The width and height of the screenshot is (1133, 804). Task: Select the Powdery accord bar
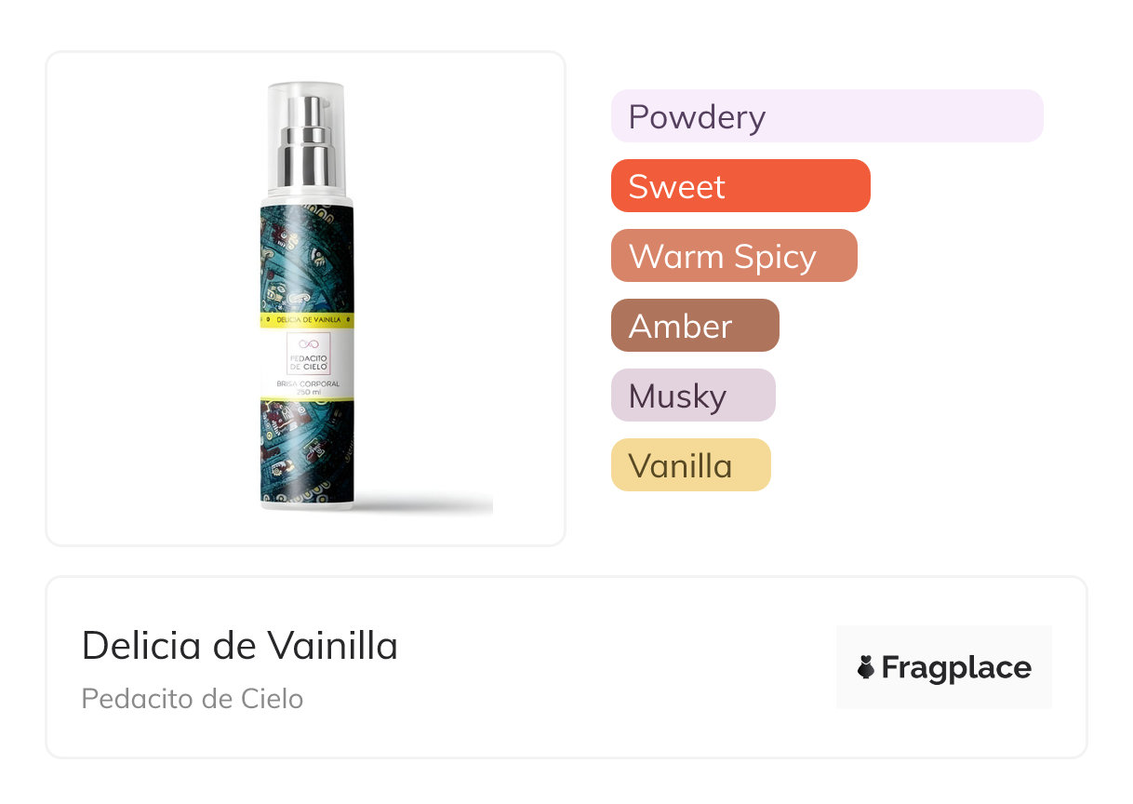click(x=827, y=116)
